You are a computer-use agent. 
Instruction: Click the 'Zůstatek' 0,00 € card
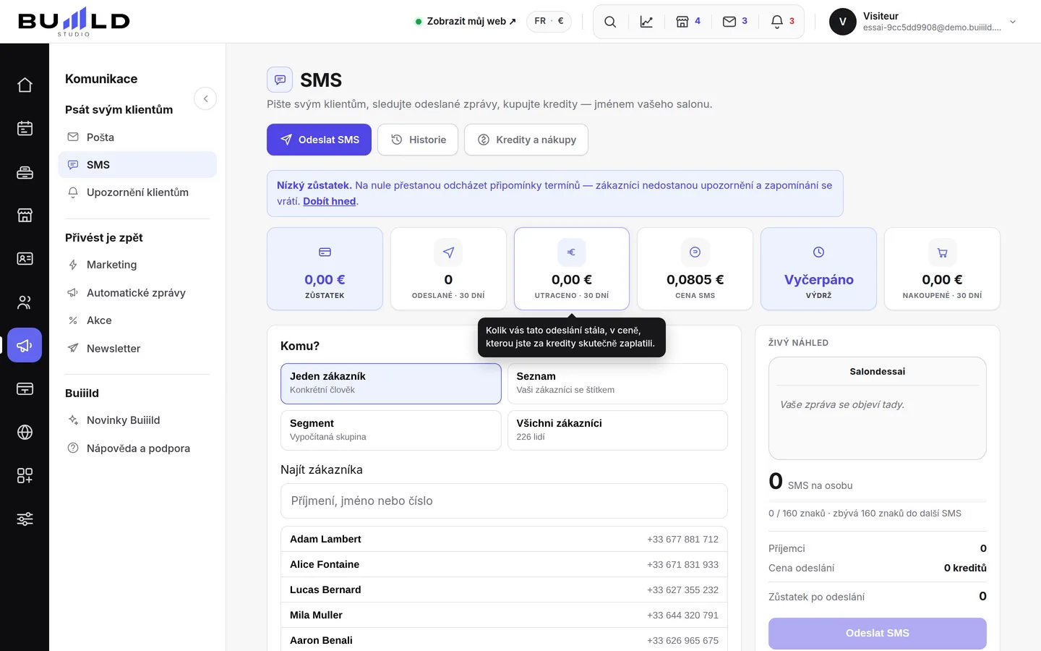tap(325, 269)
